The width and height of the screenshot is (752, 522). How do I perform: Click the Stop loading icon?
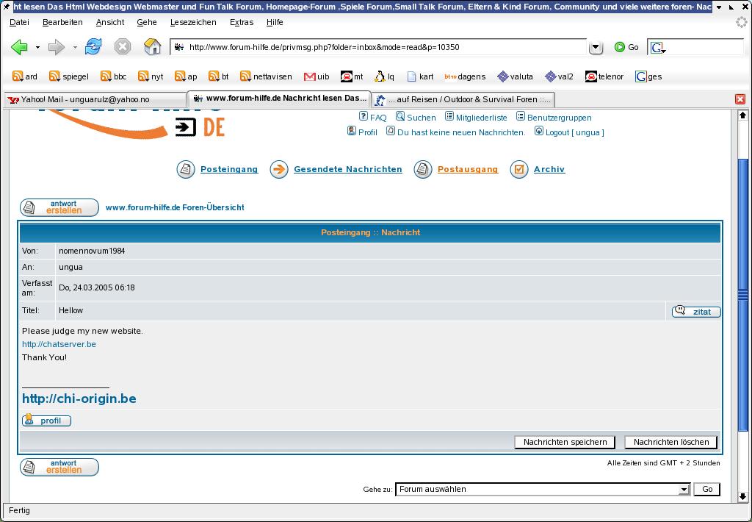(123, 47)
